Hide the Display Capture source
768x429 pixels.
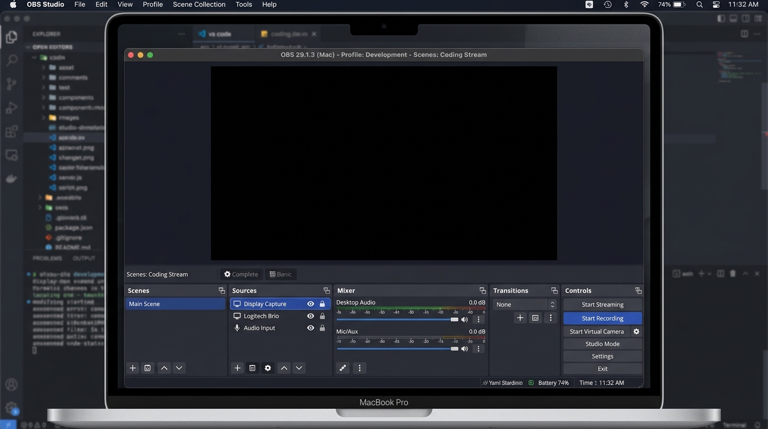click(310, 304)
